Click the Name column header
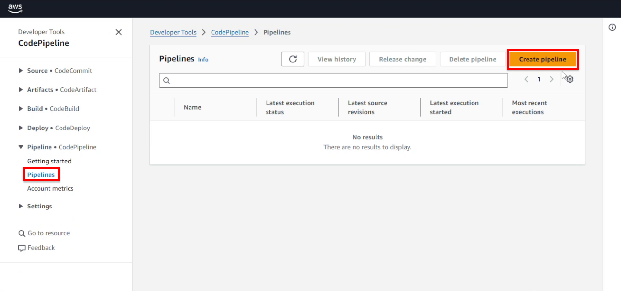This screenshot has width=621, height=291. [x=192, y=107]
